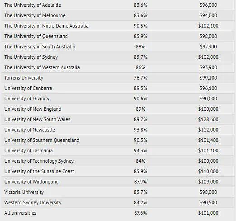This screenshot has width=236, height=221.
Task: Click University of New South Wales
Action: [x=37, y=119]
